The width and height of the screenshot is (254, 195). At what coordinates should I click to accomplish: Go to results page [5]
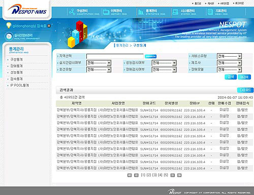tap(166, 175)
